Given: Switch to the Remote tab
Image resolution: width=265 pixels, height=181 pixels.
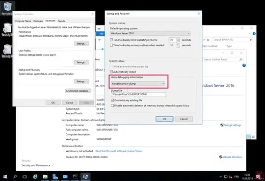Looking at the screenshot, I should (61, 21).
